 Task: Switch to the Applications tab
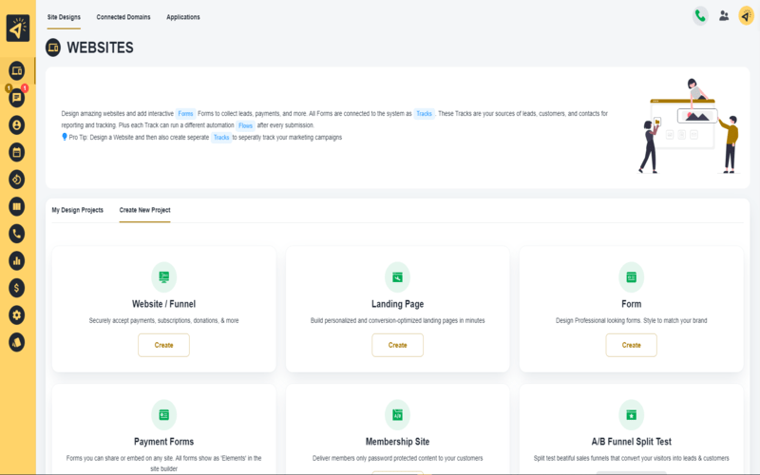(183, 17)
